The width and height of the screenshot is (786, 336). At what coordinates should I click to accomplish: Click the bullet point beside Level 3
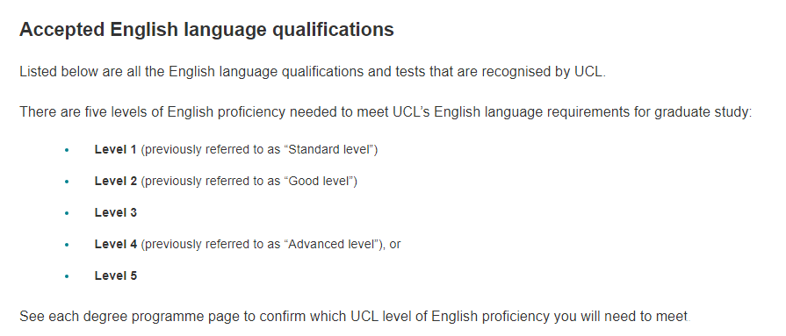point(67,213)
